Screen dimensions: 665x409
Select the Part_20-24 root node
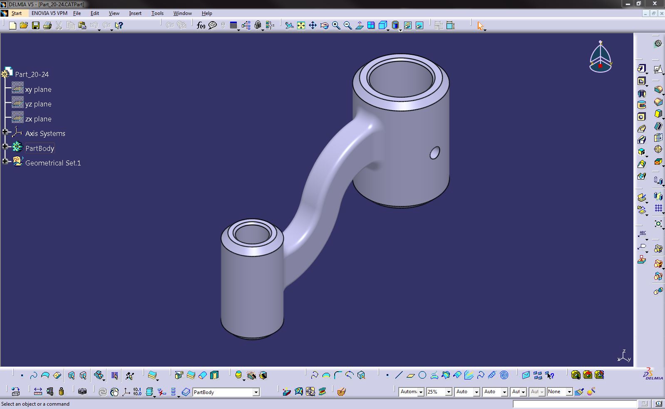pos(32,74)
